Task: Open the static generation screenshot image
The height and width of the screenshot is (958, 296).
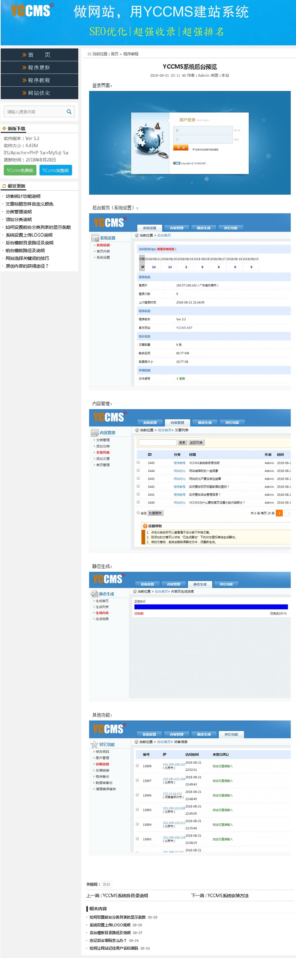Action: pyautogui.click(x=190, y=637)
